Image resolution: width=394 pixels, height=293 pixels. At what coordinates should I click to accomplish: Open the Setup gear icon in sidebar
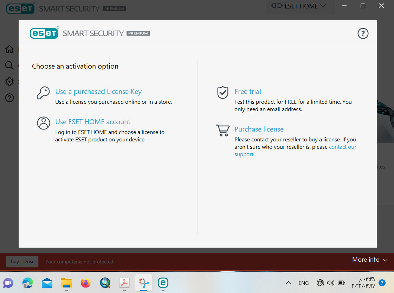[x=9, y=82]
